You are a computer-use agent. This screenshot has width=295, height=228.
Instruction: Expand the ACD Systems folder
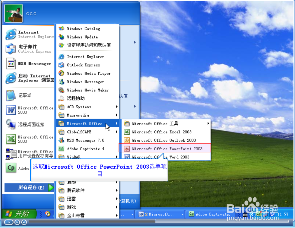(x=88, y=107)
